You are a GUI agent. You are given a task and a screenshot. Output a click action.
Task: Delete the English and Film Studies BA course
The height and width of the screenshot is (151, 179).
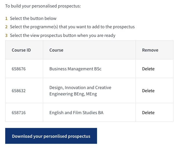pos(148,113)
